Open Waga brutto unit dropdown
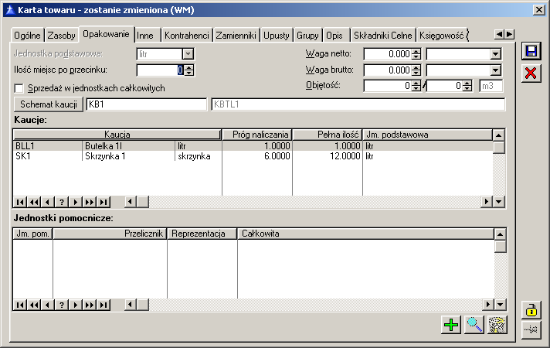The image size is (550, 348). coord(495,70)
